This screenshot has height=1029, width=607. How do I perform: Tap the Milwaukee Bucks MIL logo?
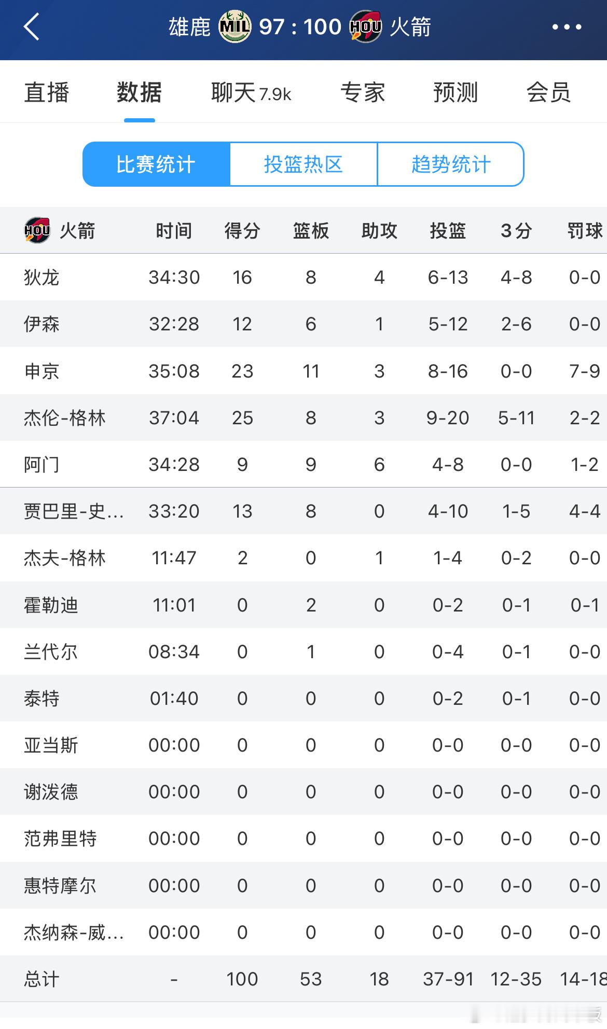(235, 27)
